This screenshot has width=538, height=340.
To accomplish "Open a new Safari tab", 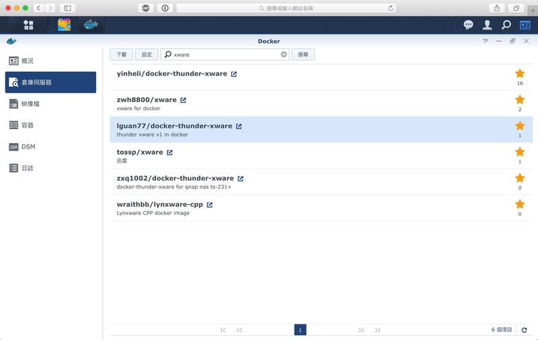I will coord(533,11).
